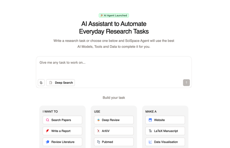Click the paperclip attach file icon

tap(41, 83)
